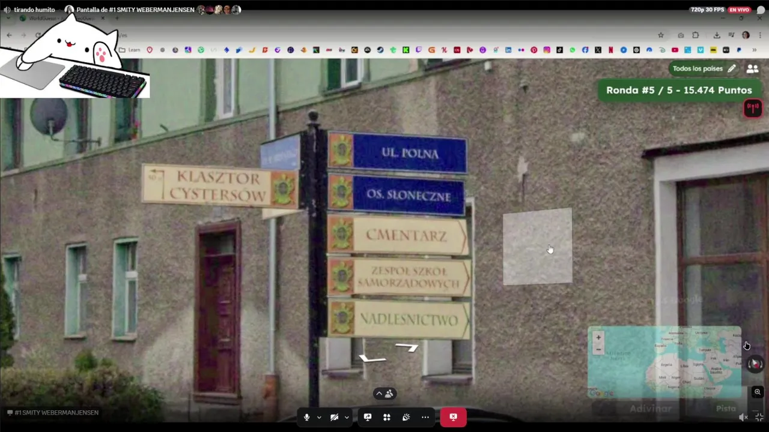Open more call options ellipsis
Image resolution: width=769 pixels, height=432 pixels.
click(x=425, y=417)
